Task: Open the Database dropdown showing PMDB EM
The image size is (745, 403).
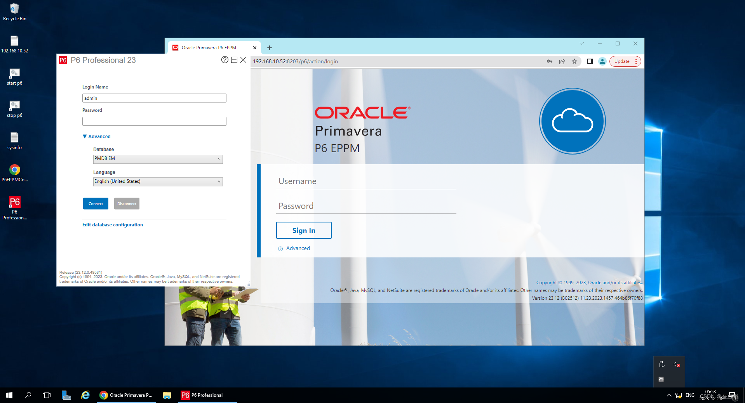Action: pyautogui.click(x=158, y=159)
